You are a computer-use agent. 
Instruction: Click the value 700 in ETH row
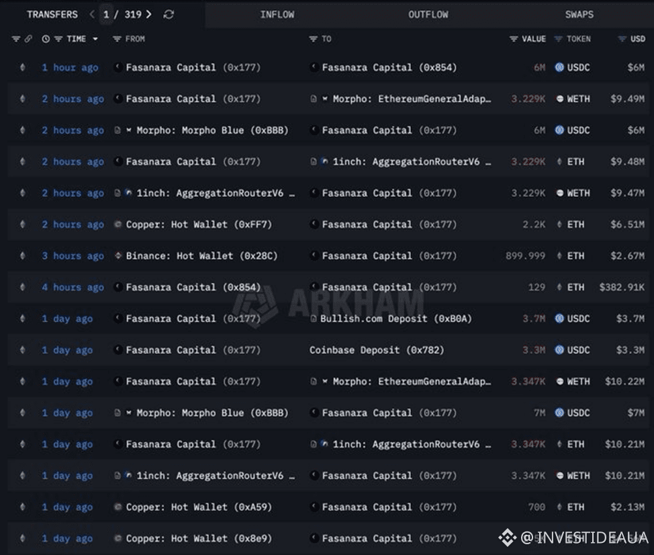(536, 507)
